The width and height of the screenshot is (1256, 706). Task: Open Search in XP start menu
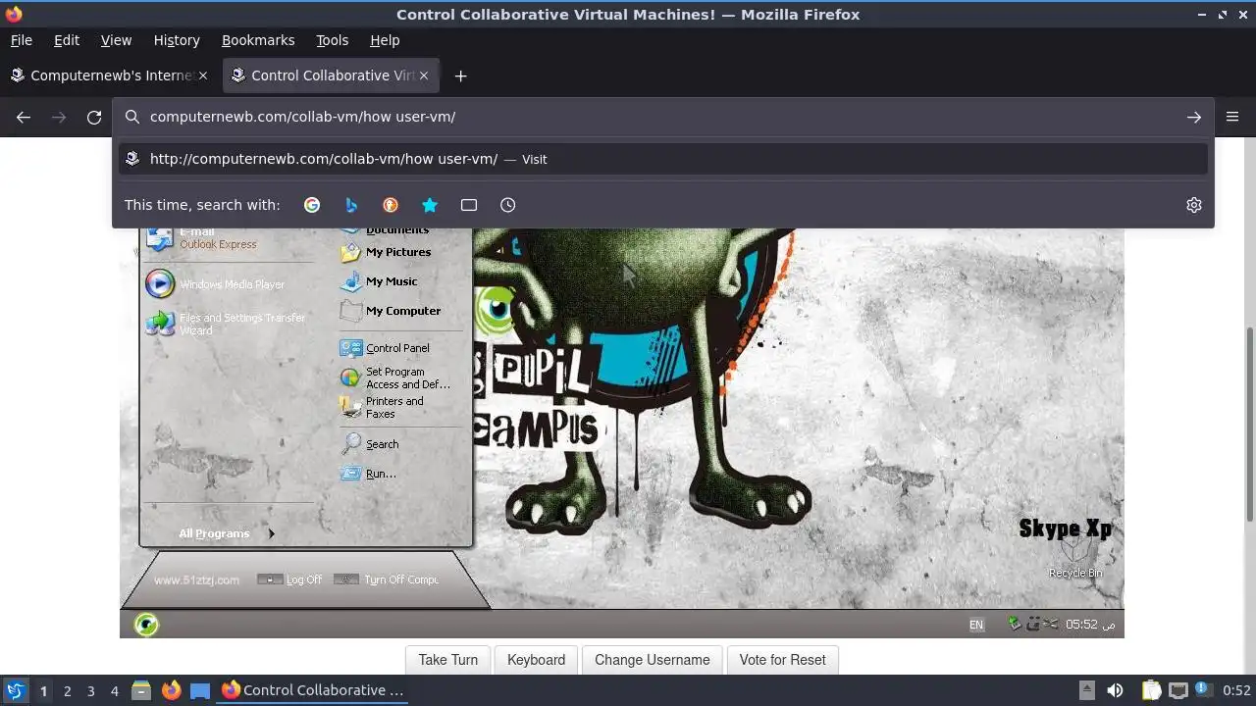[370, 444]
